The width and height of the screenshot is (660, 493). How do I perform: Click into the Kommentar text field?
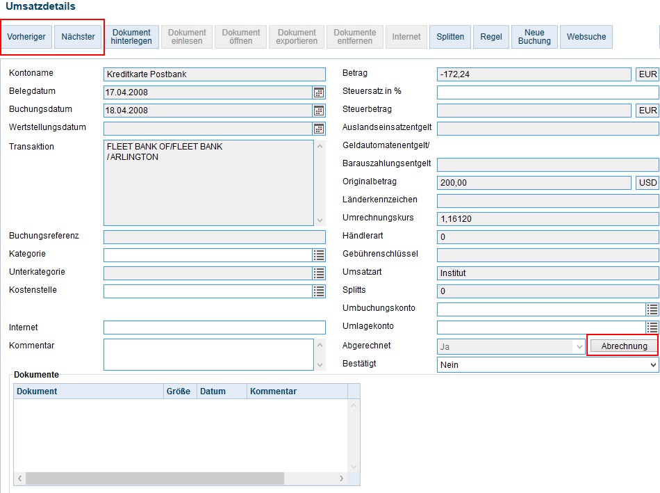point(208,355)
